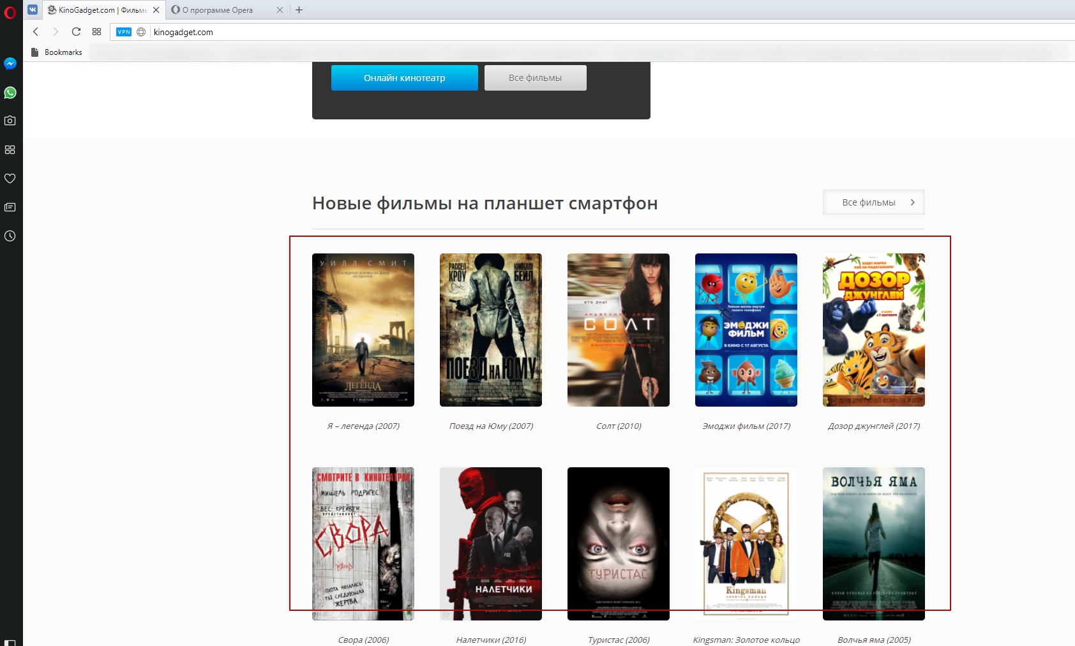Open WhatsApp in the sidebar
The width and height of the screenshot is (1075, 646).
(10, 93)
